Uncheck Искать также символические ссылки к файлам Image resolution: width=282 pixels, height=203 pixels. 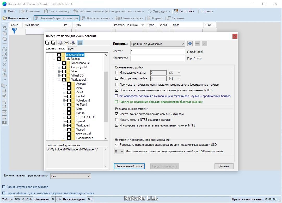click(x=117, y=114)
